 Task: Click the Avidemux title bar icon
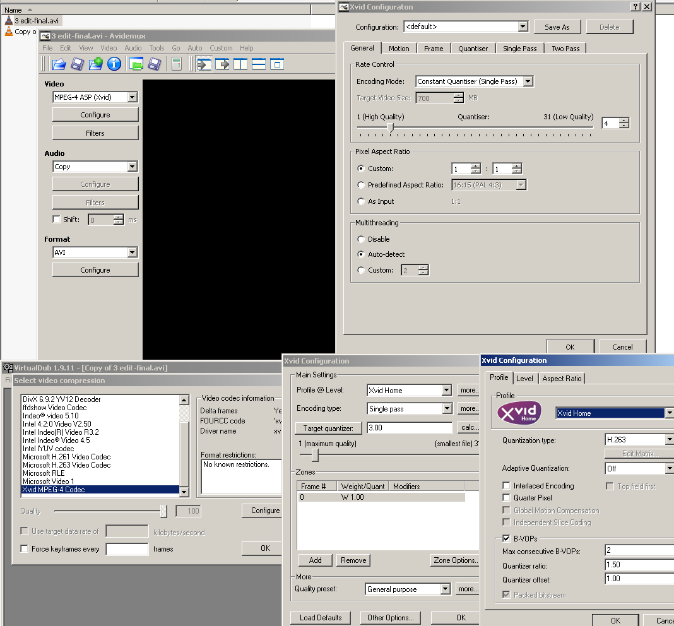coord(45,36)
